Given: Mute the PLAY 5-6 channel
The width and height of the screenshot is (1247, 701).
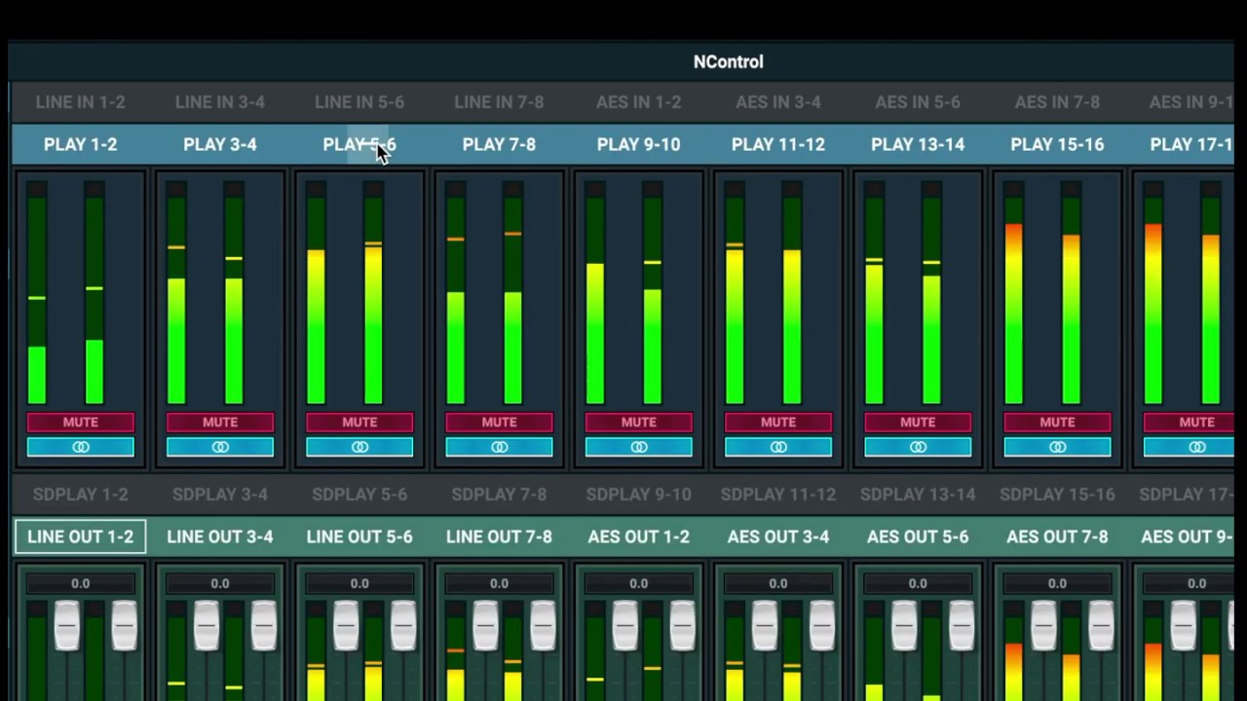Looking at the screenshot, I should [x=359, y=422].
